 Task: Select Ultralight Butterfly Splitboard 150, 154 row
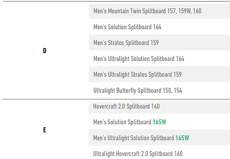tap(159, 90)
